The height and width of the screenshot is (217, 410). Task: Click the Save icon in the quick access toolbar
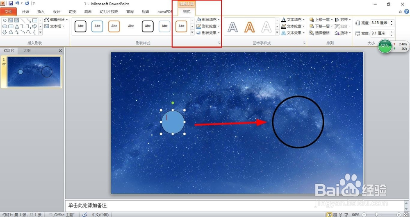11,4
